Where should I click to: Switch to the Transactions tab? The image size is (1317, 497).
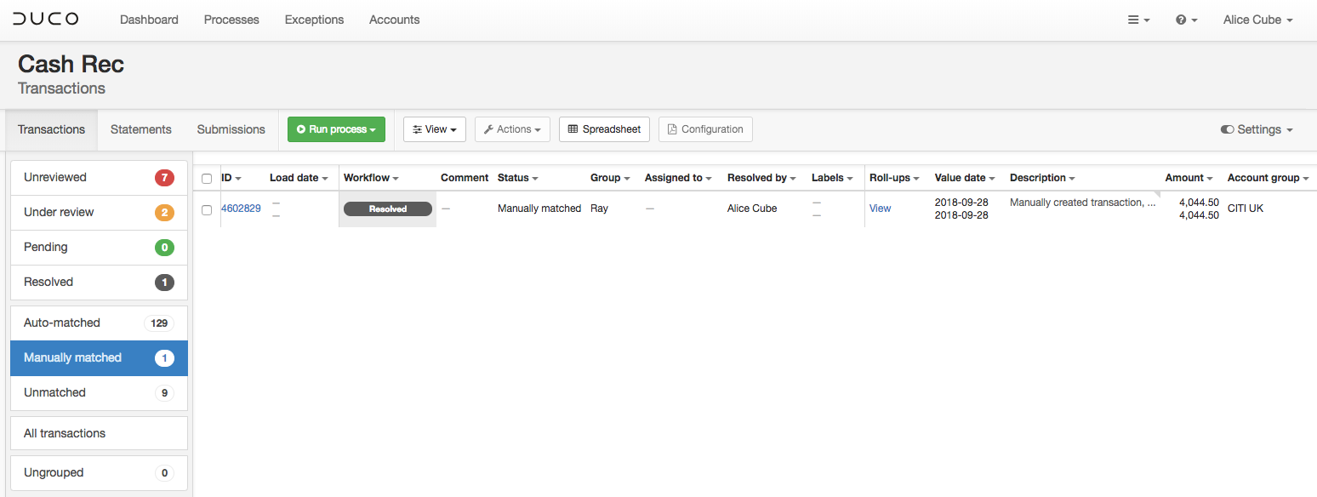(x=52, y=129)
